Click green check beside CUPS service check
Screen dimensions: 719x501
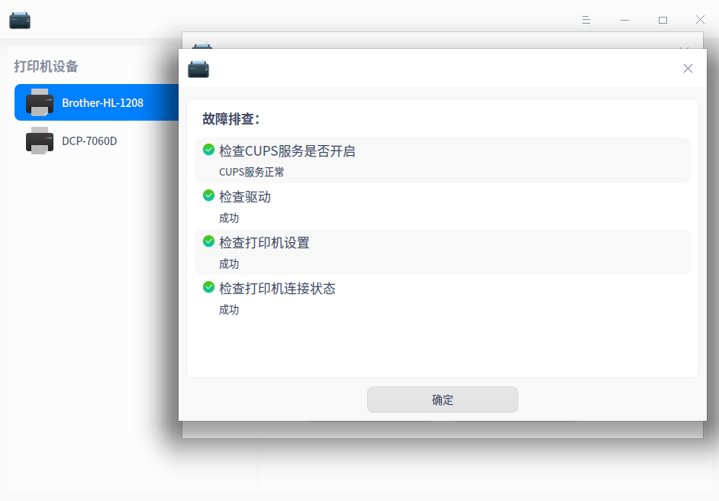(208, 150)
